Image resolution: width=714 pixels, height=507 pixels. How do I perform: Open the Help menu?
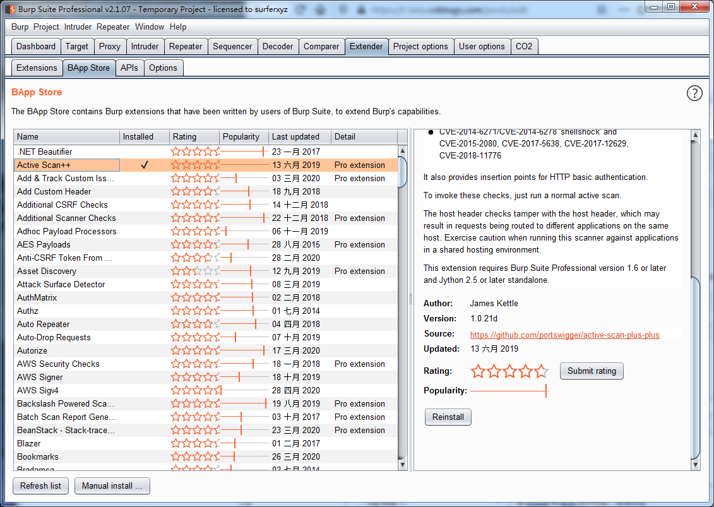[x=178, y=27]
